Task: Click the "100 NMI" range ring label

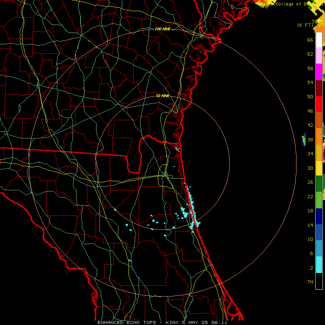Action: 162,29
